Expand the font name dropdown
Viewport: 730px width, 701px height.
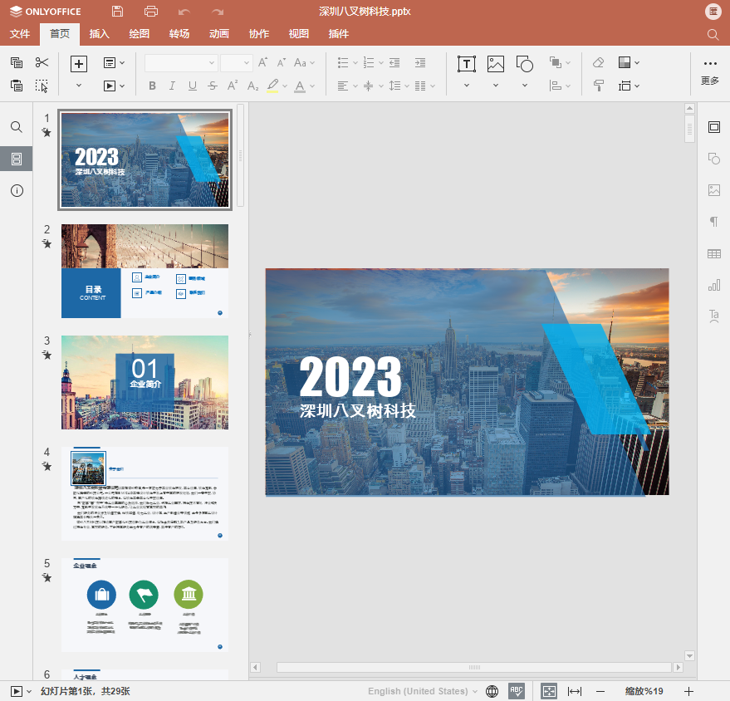[212, 63]
